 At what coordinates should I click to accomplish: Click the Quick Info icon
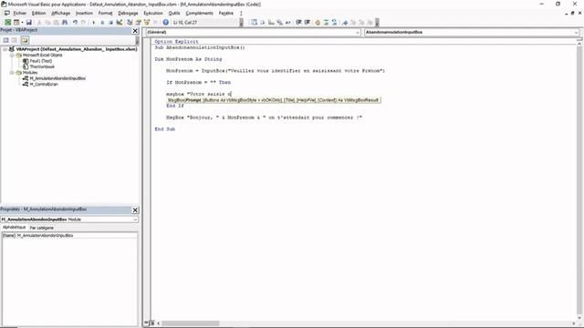point(271,22)
